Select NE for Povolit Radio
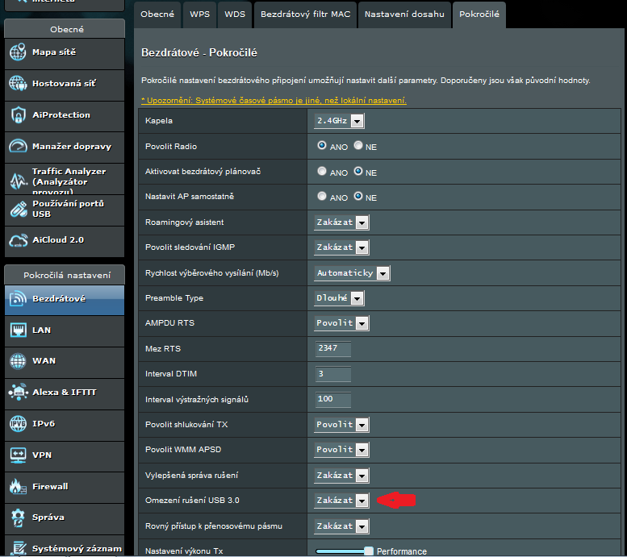Viewport: 627px width, 557px height. click(358, 147)
